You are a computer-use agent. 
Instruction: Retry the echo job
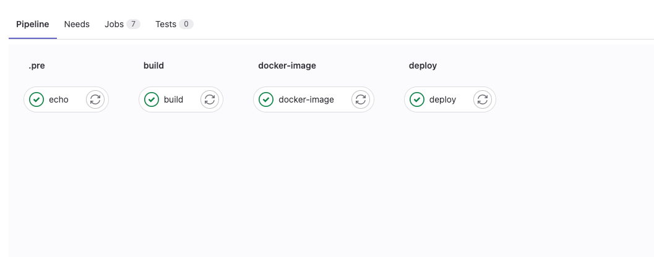click(95, 99)
